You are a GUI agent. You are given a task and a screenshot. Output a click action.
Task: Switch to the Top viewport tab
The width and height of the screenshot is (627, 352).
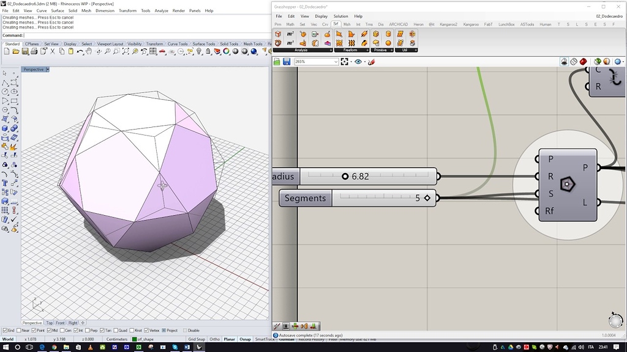48,322
